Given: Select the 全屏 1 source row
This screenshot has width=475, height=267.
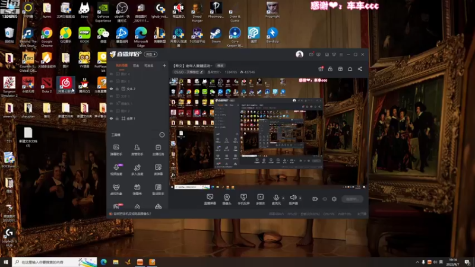Looking at the screenshot, I should pyautogui.click(x=138, y=118).
